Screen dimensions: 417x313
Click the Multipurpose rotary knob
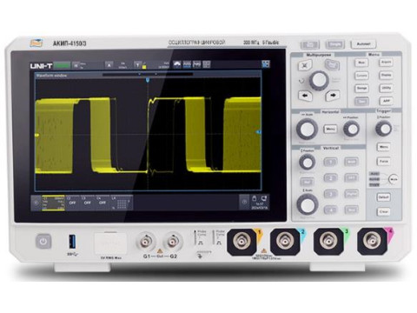[319, 80]
